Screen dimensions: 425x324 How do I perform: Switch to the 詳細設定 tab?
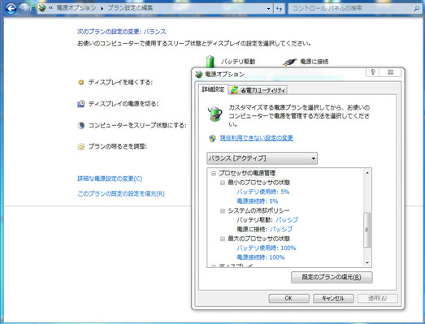tap(214, 89)
